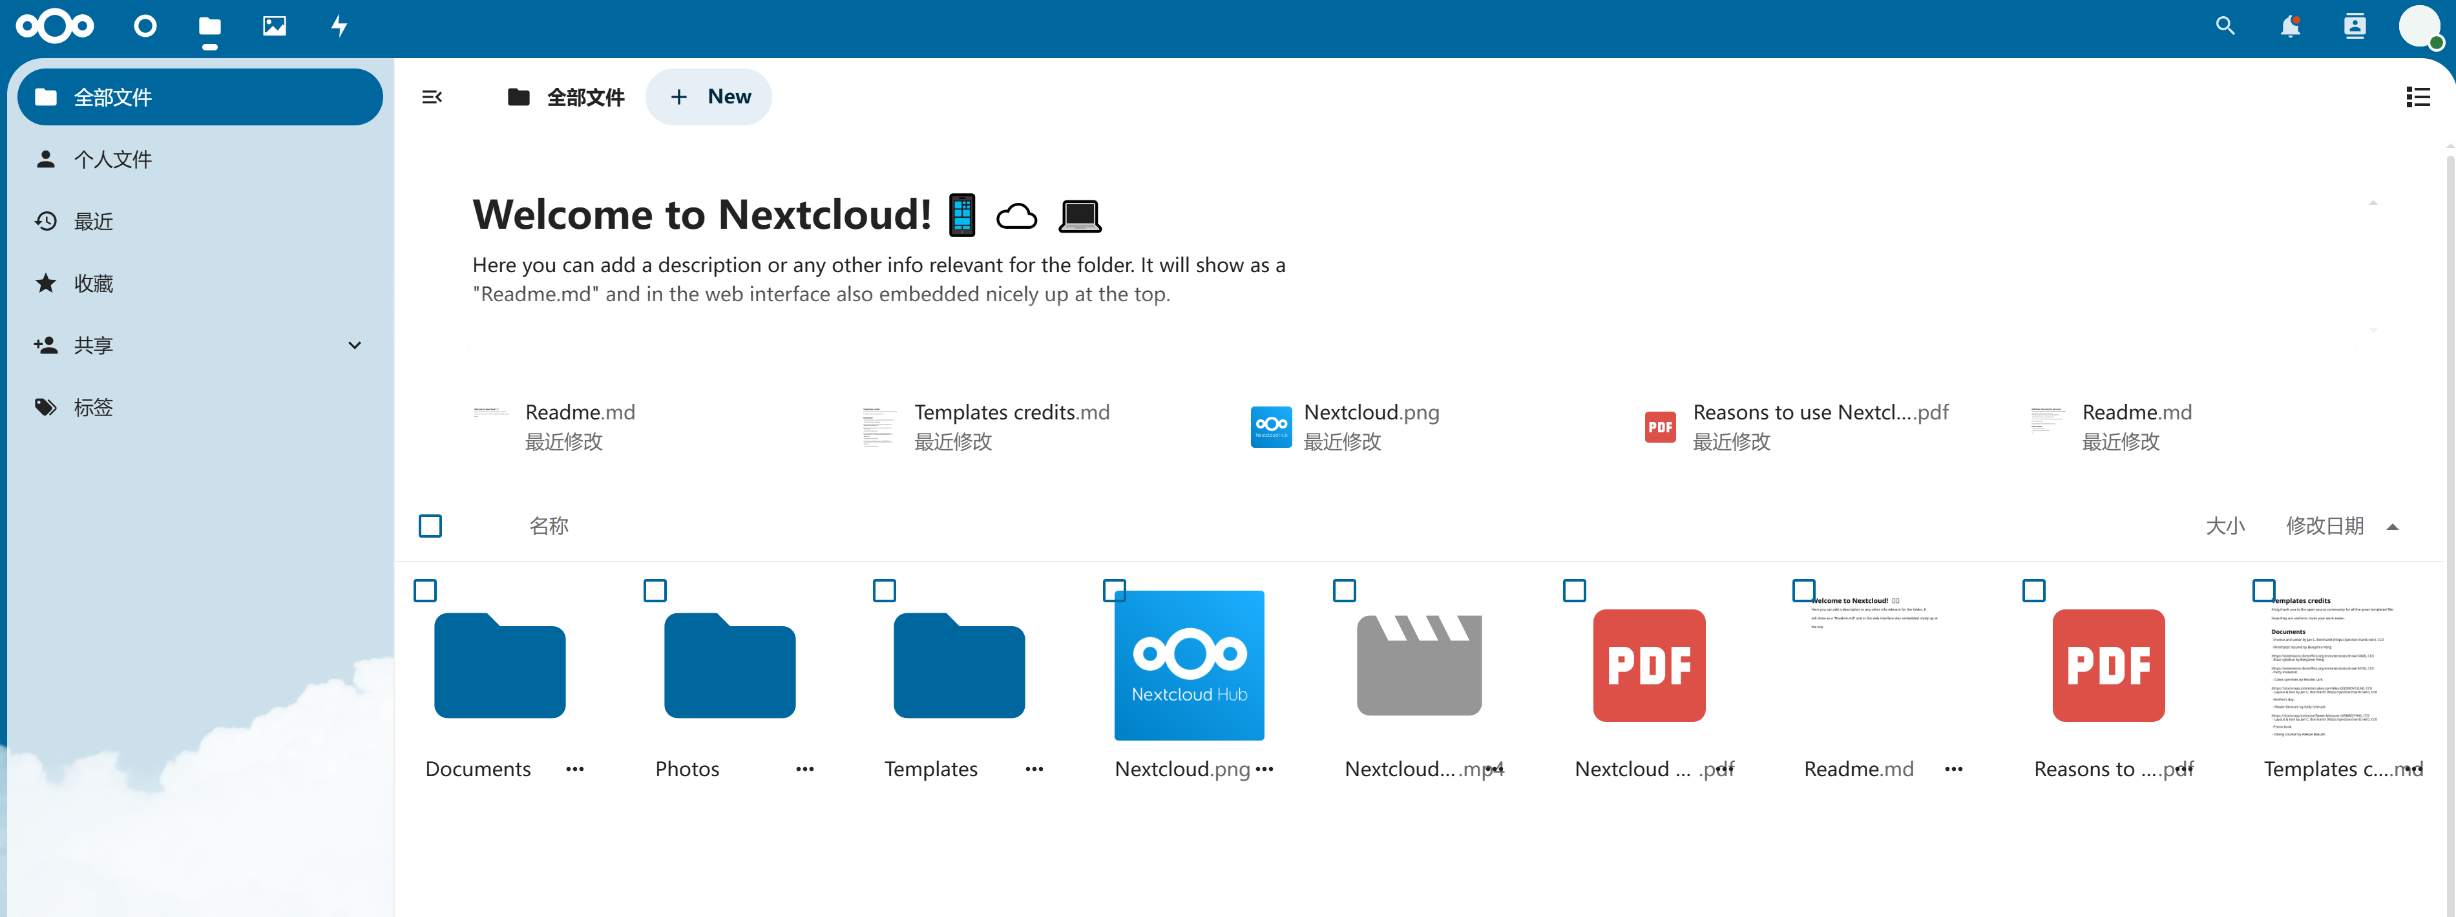This screenshot has height=917, width=2456.
Task: Click 全部文件 breadcrumb folder
Action: pyautogui.click(x=566, y=96)
